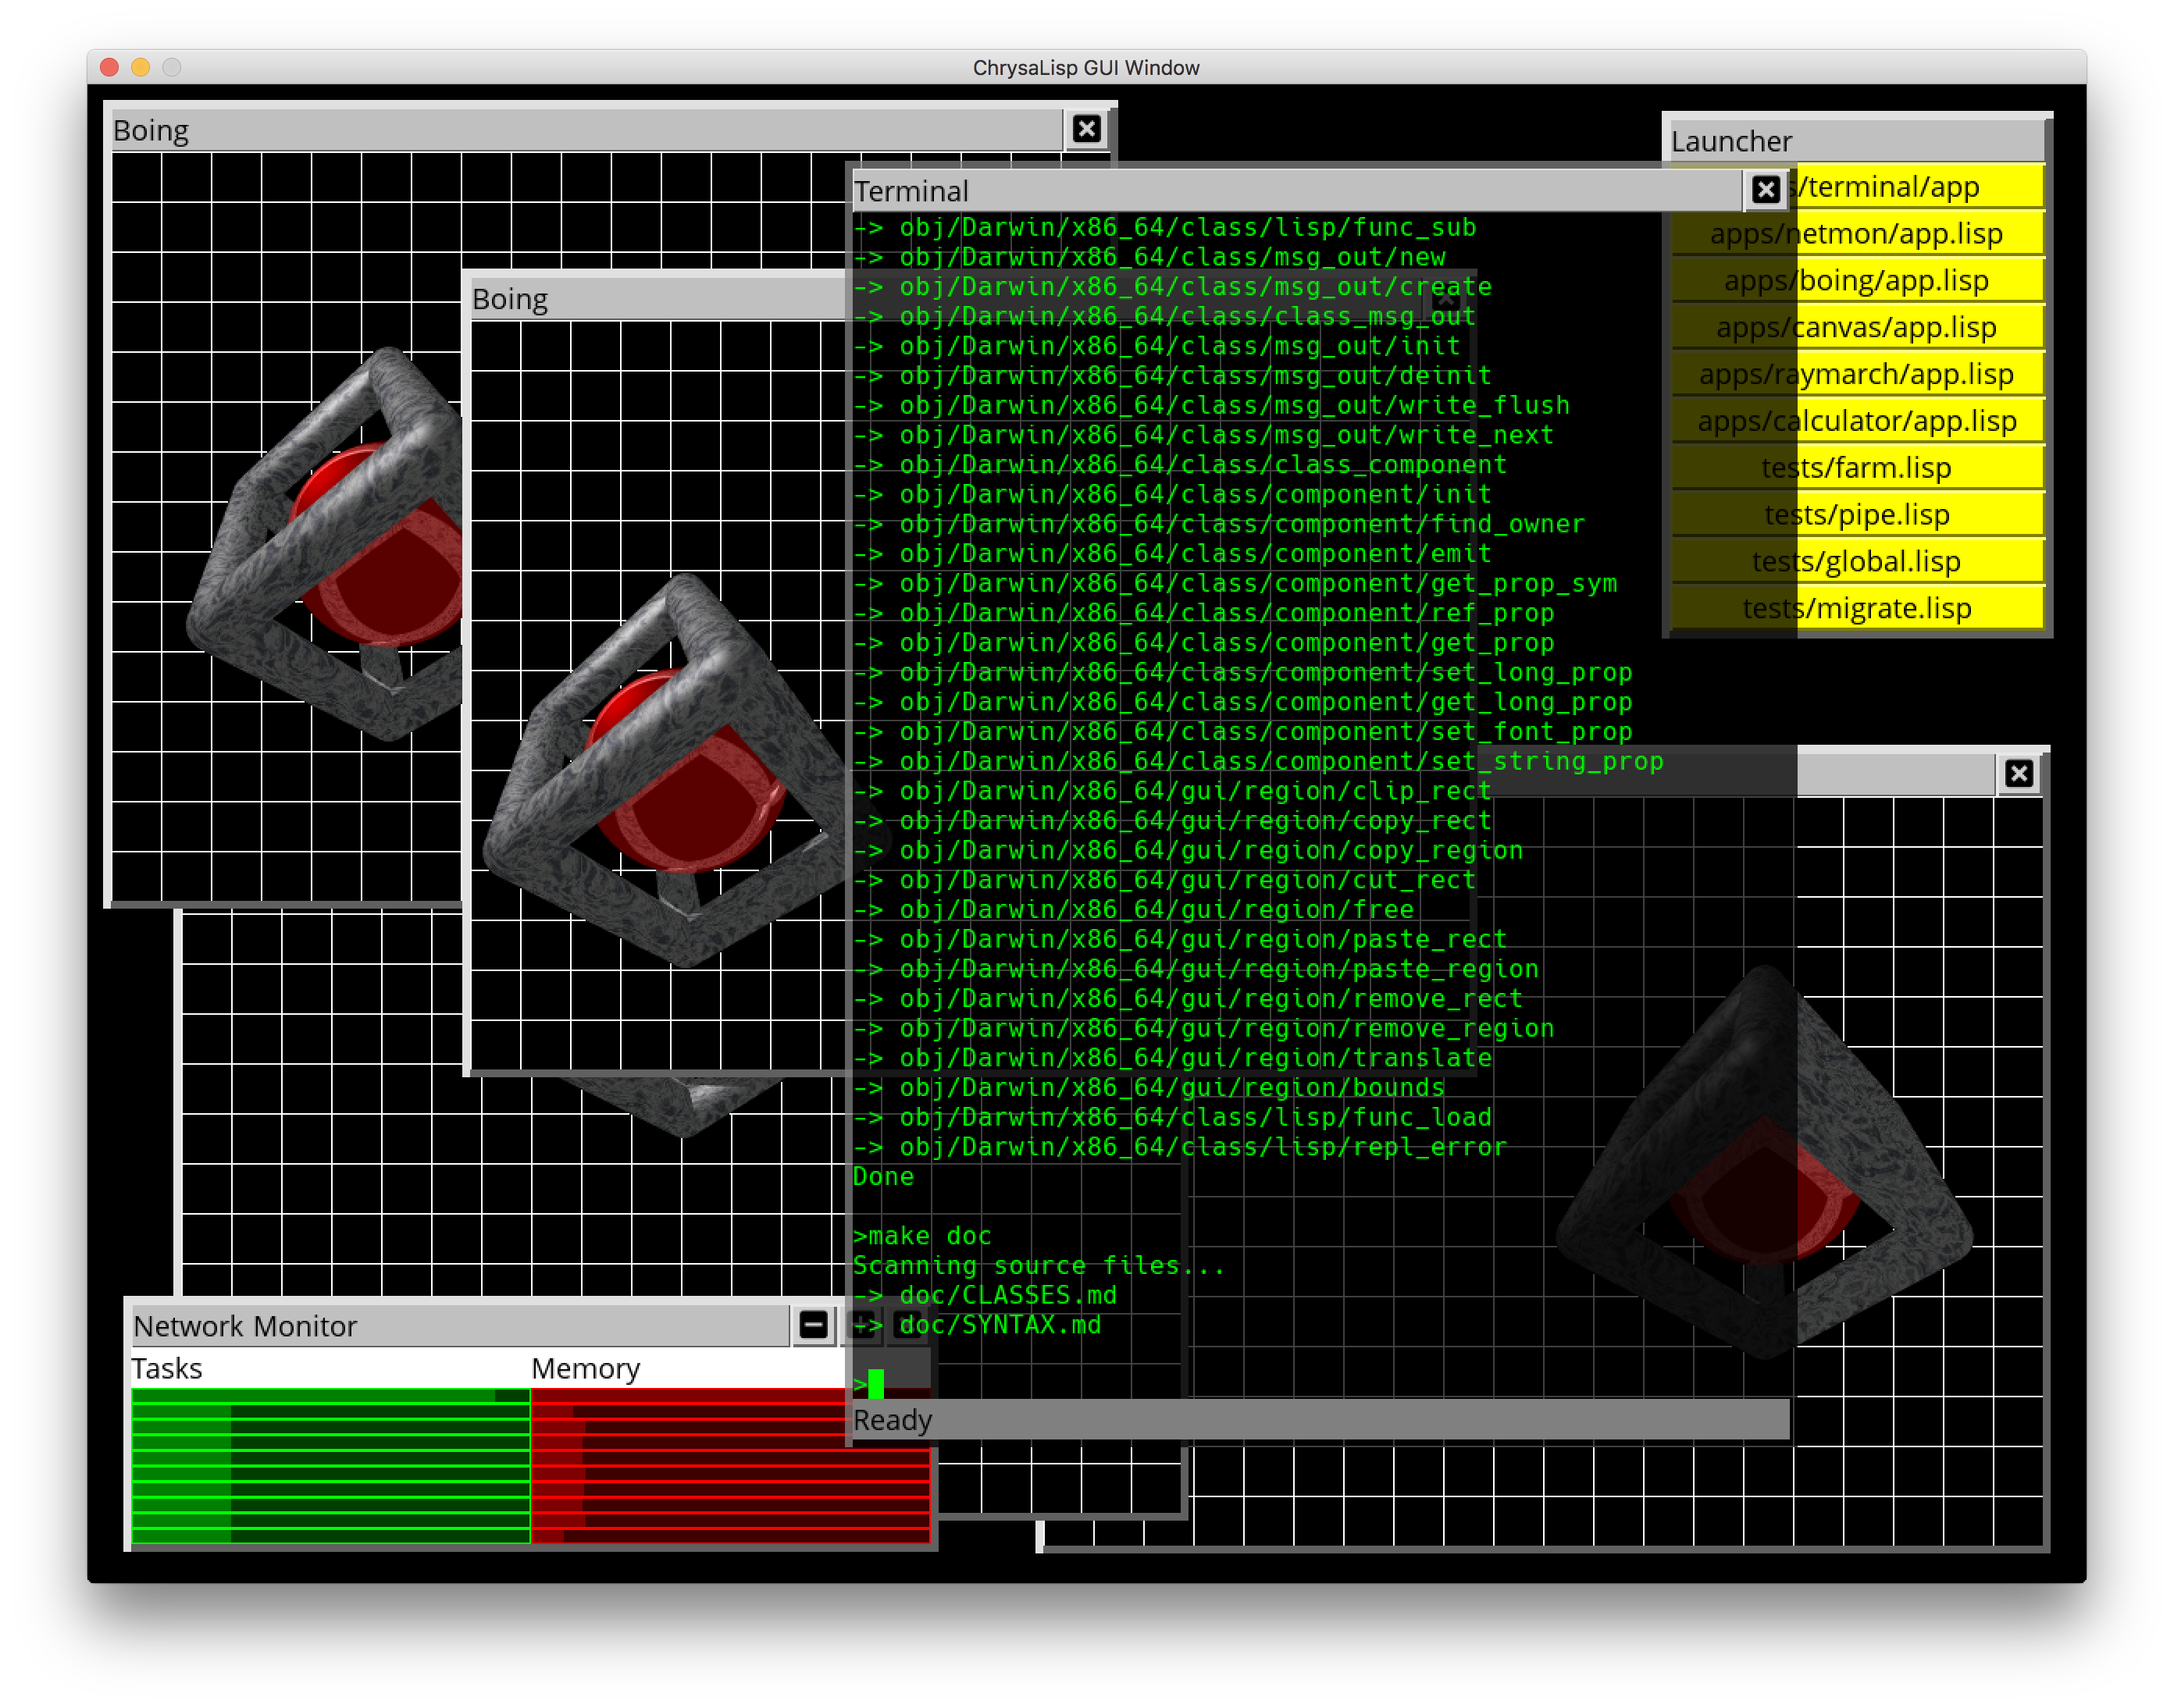Image resolution: width=2174 pixels, height=1708 pixels.
Task: Click the macOS red close traffic light
Action: 110,67
